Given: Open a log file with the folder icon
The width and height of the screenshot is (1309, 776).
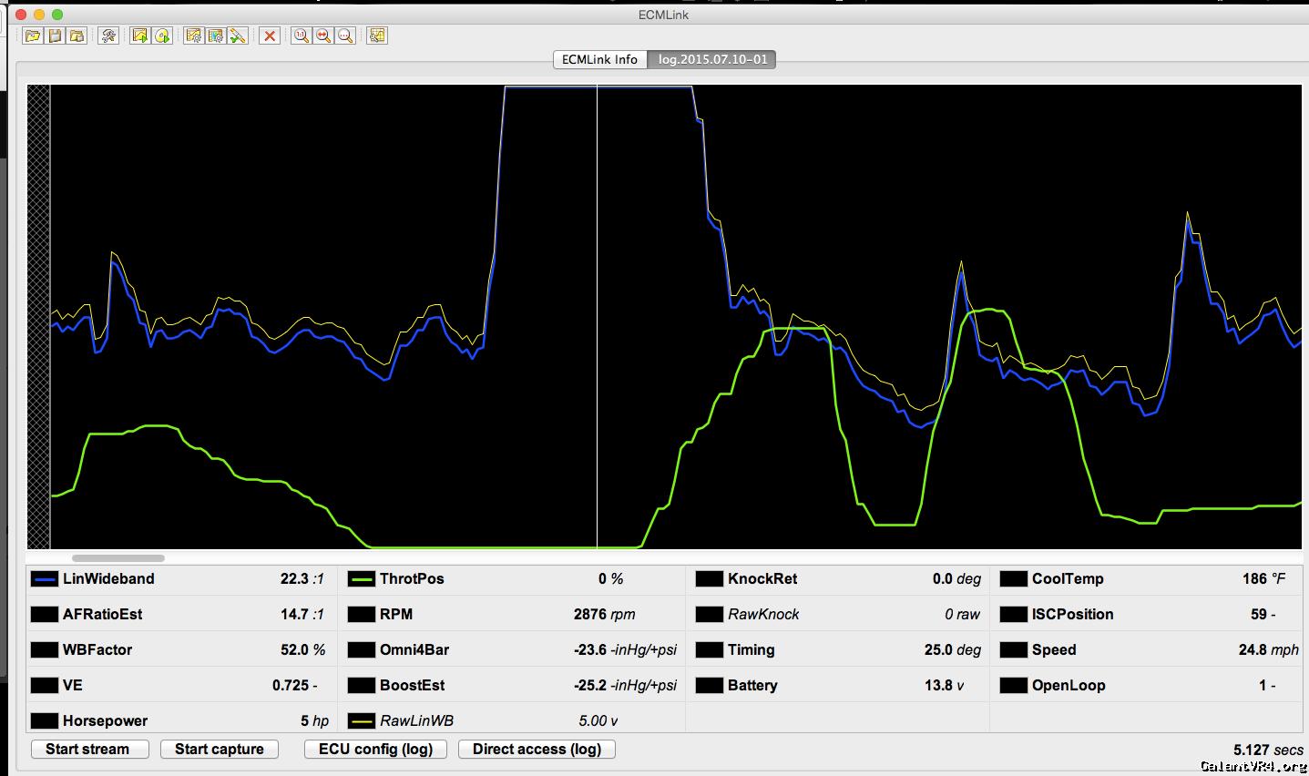Looking at the screenshot, I should point(33,36).
